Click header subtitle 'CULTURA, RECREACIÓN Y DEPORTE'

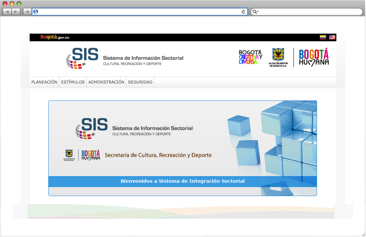132,64
